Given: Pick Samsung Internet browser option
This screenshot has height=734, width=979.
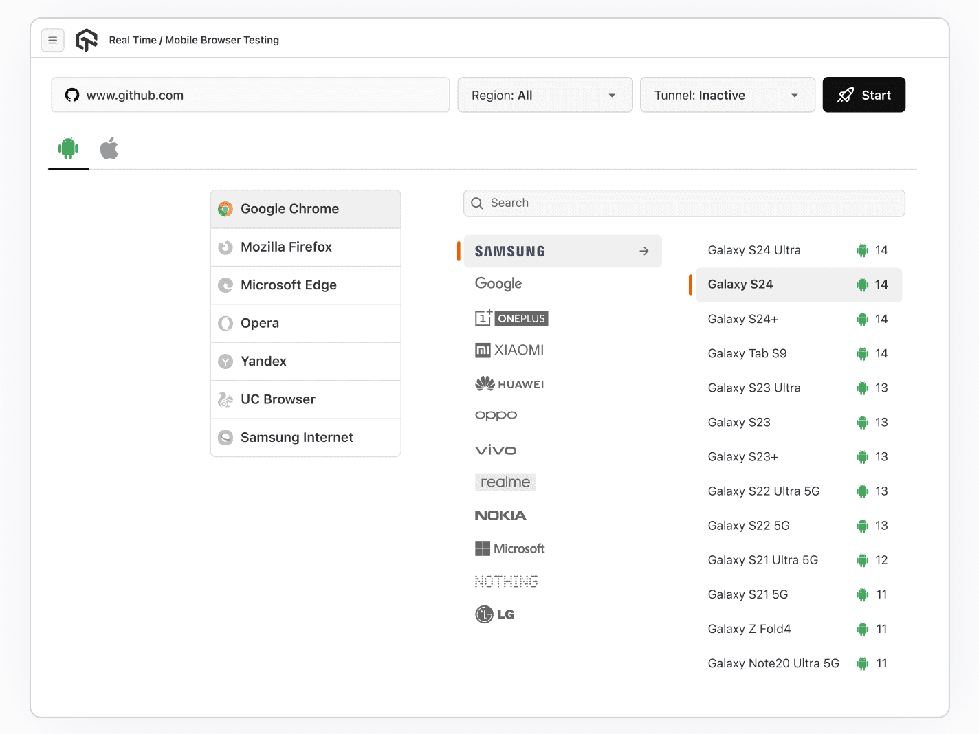Looking at the screenshot, I should click(x=305, y=438).
